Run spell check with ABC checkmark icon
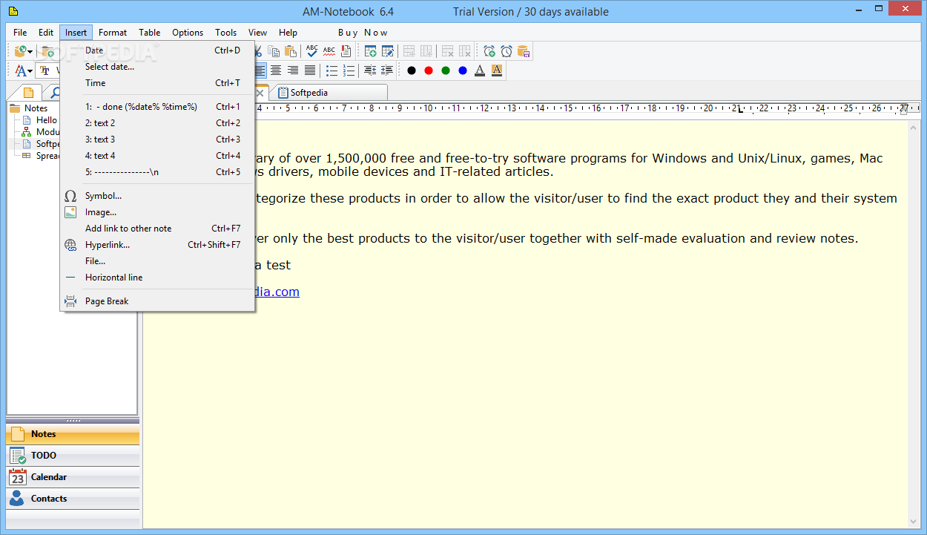Viewport: 927px width, 535px height. pyautogui.click(x=312, y=51)
